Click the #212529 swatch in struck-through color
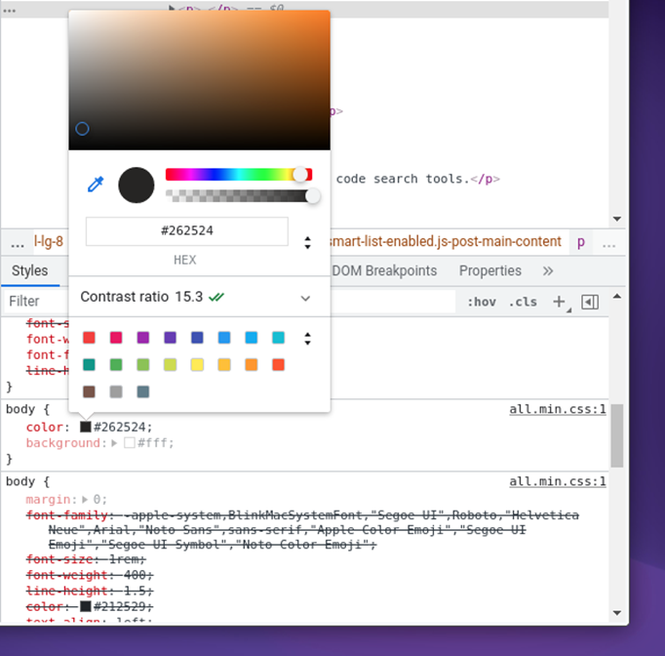This screenshot has width=665, height=656. [x=86, y=605]
